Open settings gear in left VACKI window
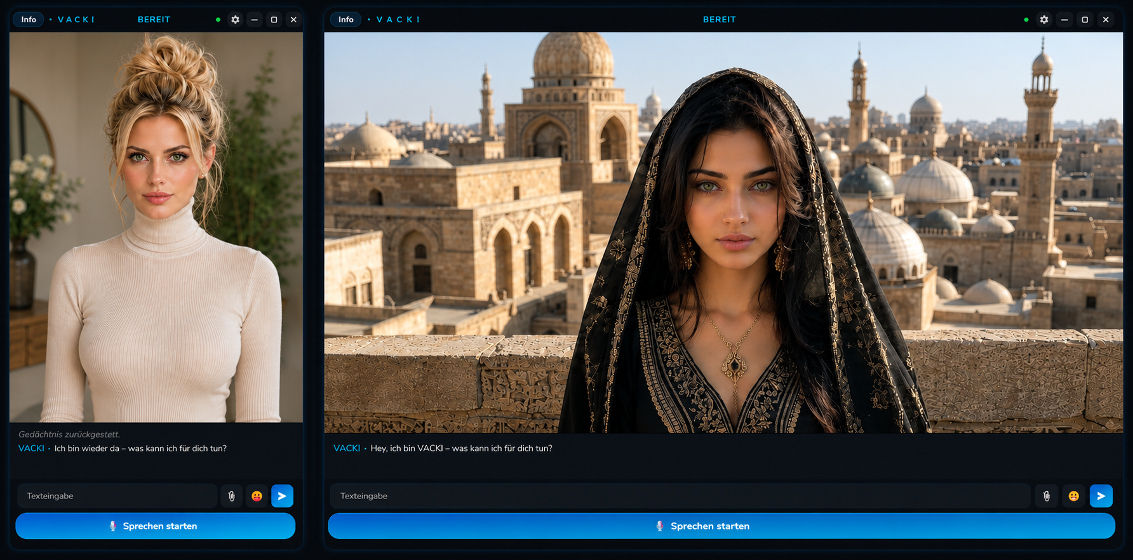 coord(236,20)
